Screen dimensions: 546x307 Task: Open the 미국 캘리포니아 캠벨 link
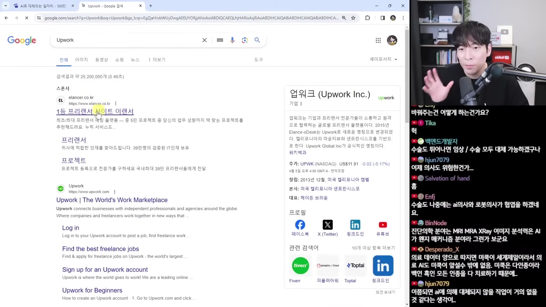(x=349, y=179)
